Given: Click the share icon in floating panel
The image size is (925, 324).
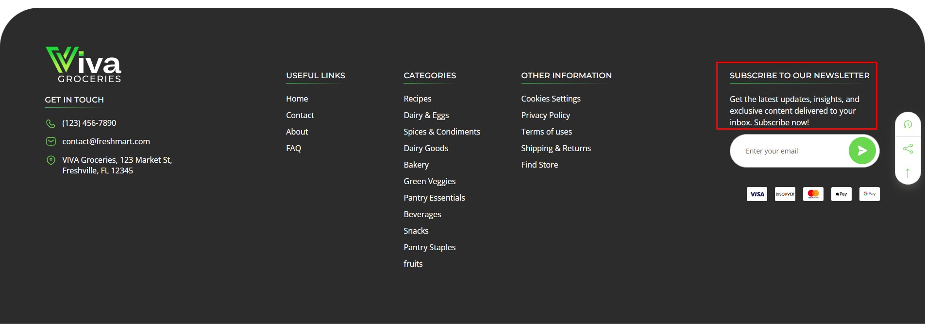Looking at the screenshot, I should point(908,149).
